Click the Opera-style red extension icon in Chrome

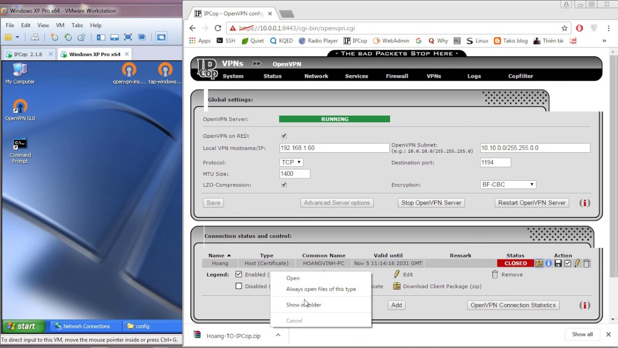pyautogui.click(x=579, y=28)
